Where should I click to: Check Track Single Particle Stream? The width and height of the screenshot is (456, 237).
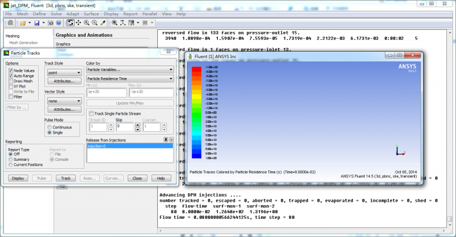pyautogui.click(x=91, y=114)
